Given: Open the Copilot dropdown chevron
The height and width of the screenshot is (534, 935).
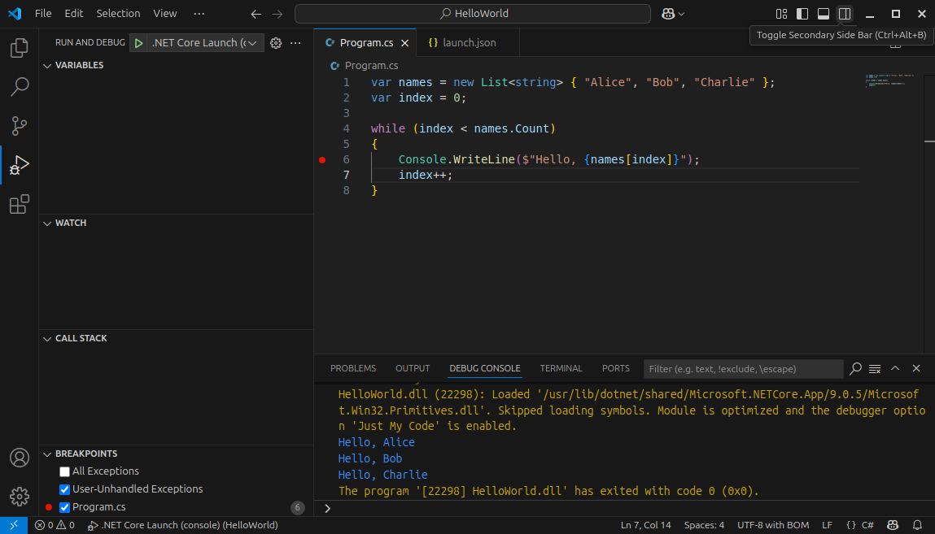Looking at the screenshot, I should (x=682, y=14).
